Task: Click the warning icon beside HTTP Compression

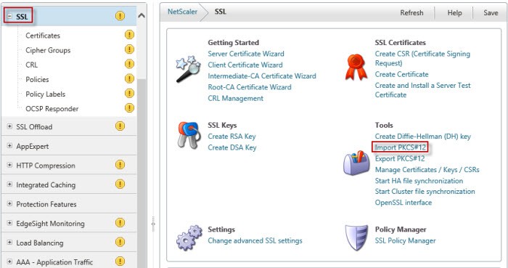Action: pos(120,165)
